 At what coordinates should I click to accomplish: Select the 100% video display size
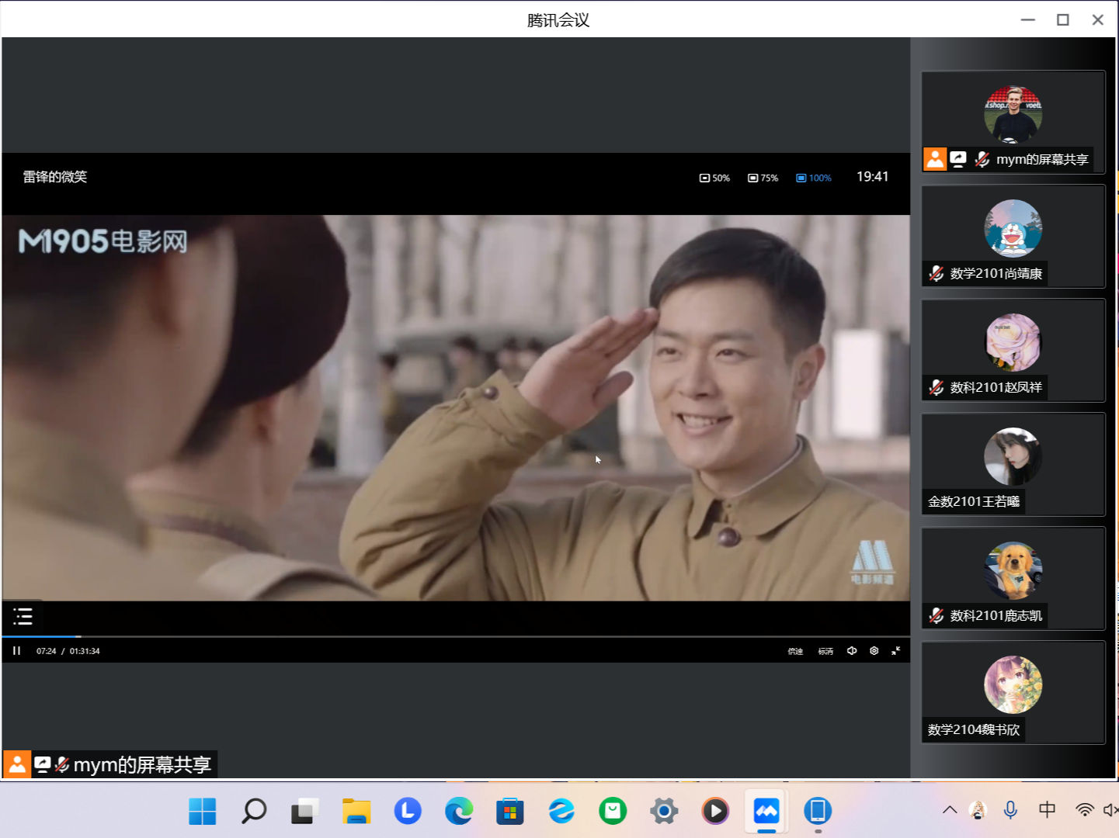[x=814, y=178]
